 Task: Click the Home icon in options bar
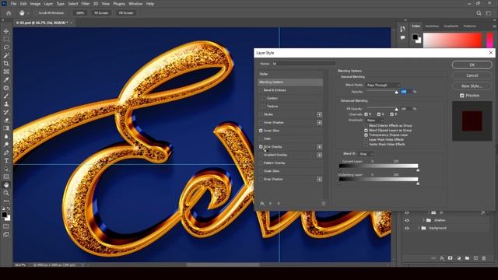9,13
